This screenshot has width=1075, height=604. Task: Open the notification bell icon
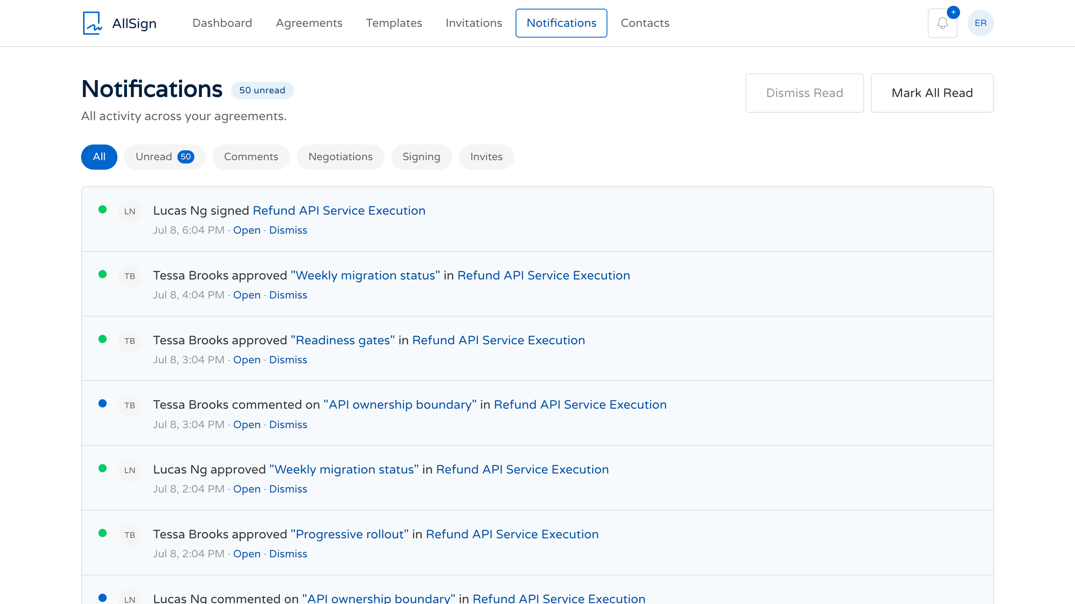tap(942, 23)
